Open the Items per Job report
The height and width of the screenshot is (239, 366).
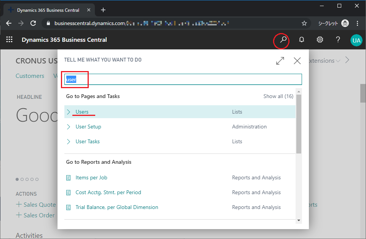click(x=91, y=178)
